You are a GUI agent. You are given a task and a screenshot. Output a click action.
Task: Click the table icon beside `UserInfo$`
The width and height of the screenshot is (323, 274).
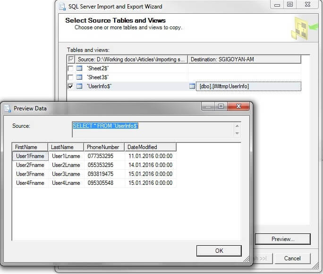[79, 86]
